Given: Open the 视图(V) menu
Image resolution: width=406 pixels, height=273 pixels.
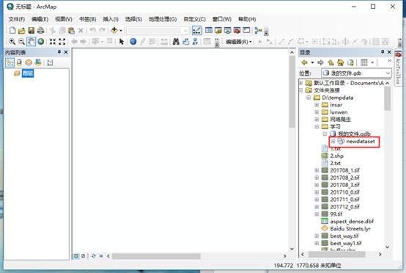Looking at the screenshot, I should pos(64,19).
